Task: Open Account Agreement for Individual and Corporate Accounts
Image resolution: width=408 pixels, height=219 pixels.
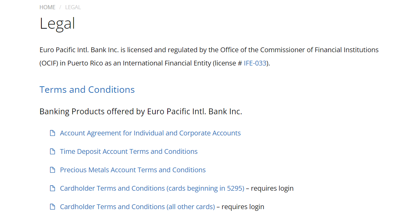Action: 151,133
